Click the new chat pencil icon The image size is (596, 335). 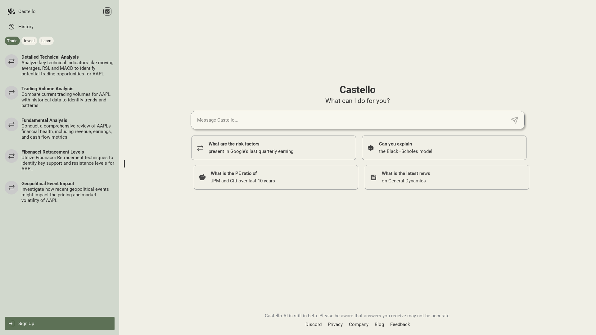pyautogui.click(x=107, y=11)
